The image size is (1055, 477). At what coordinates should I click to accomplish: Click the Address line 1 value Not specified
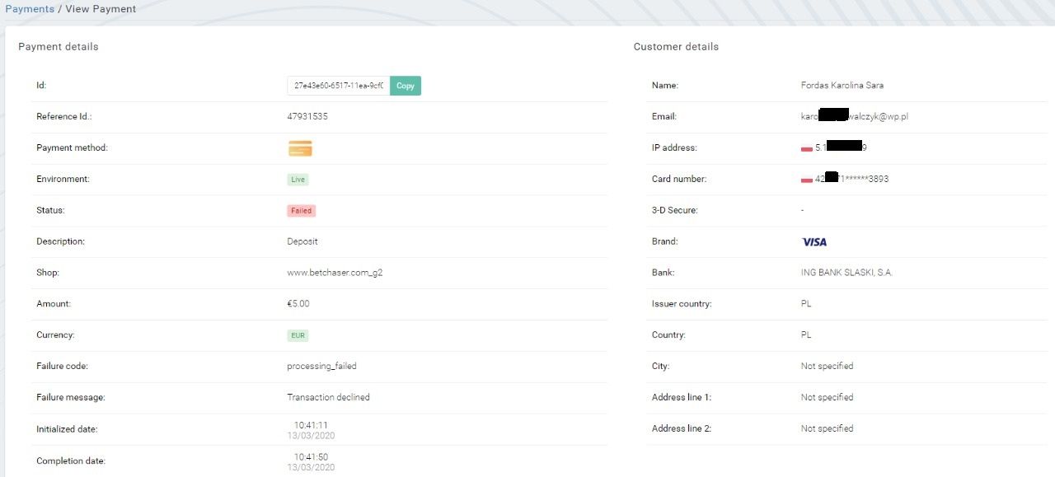coord(828,398)
